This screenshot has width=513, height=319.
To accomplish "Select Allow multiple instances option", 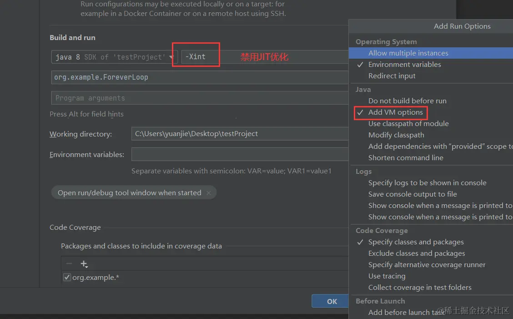I will coord(431,53).
